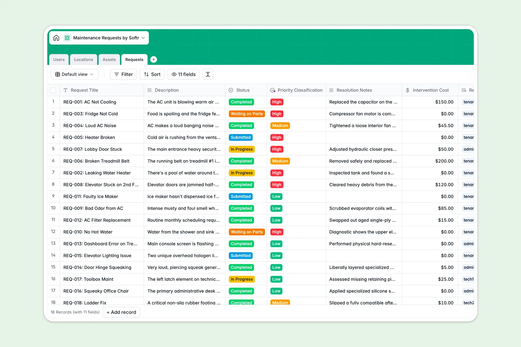Image resolution: width=521 pixels, height=347 pixels.
Task: Switch to the Assets tab
Action: (x=109, y=59)
